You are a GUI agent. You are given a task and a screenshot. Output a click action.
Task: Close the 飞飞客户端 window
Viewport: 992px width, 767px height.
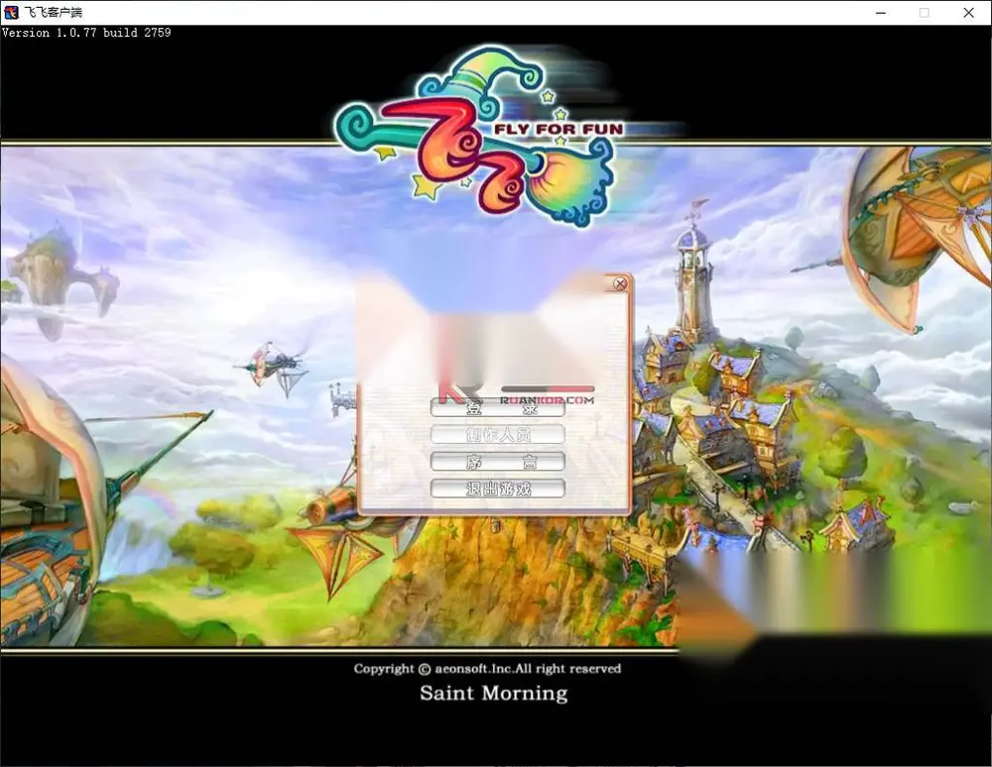[968, 13]
